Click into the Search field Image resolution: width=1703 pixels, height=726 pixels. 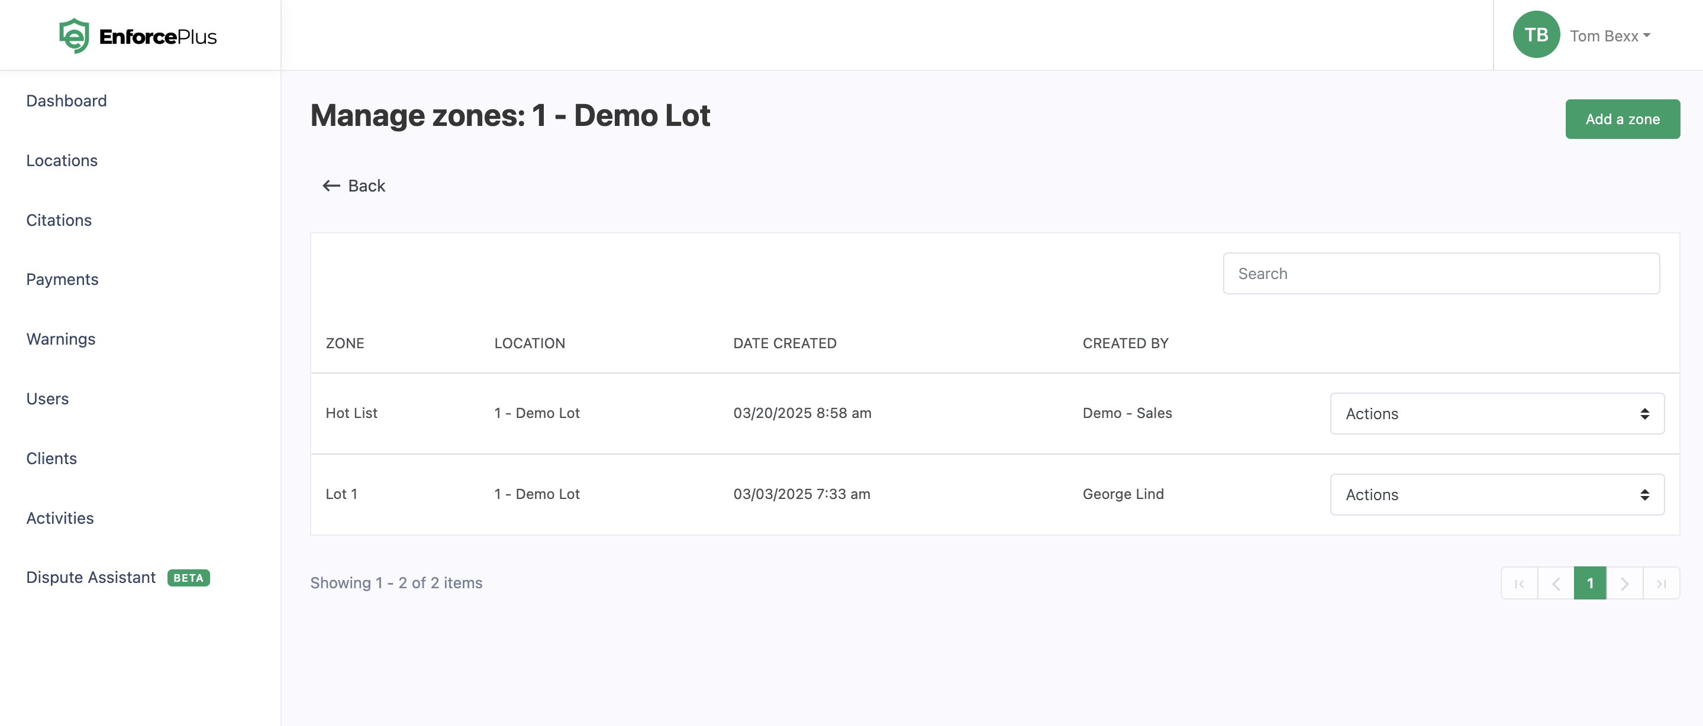[x=1440, y=274]
